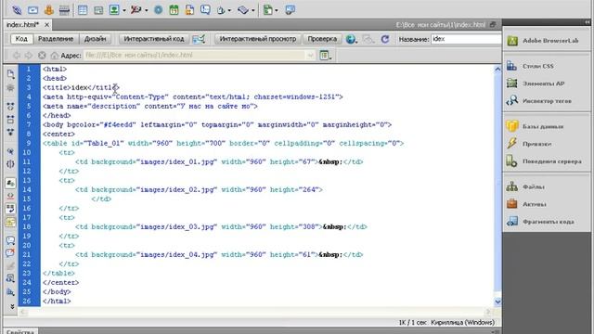Image resolution: width=594 pixels, height=334 pixels.
Task: Click the restore document window icon
Action: point(493,25)
